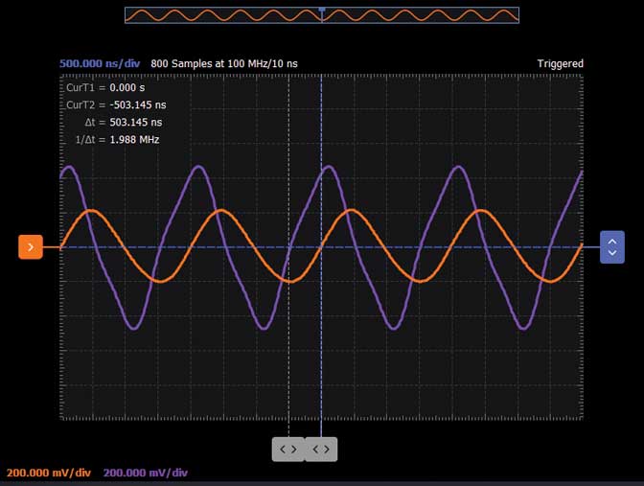Click the blue vertical offset up/down handle
644x486 pixels.
[611, 247]
